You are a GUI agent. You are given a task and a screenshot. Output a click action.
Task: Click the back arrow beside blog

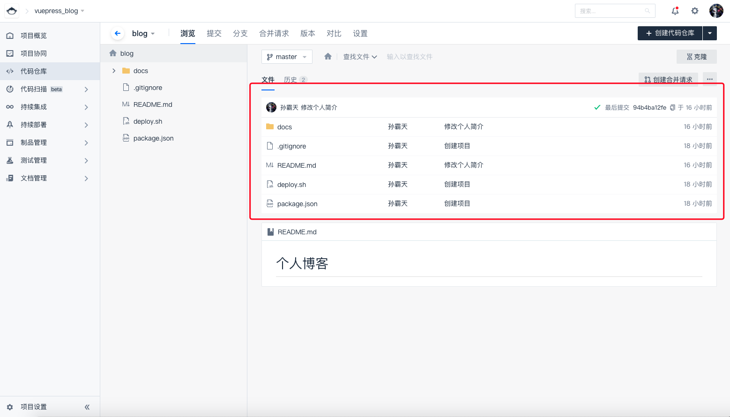click(x=118, y=33)
